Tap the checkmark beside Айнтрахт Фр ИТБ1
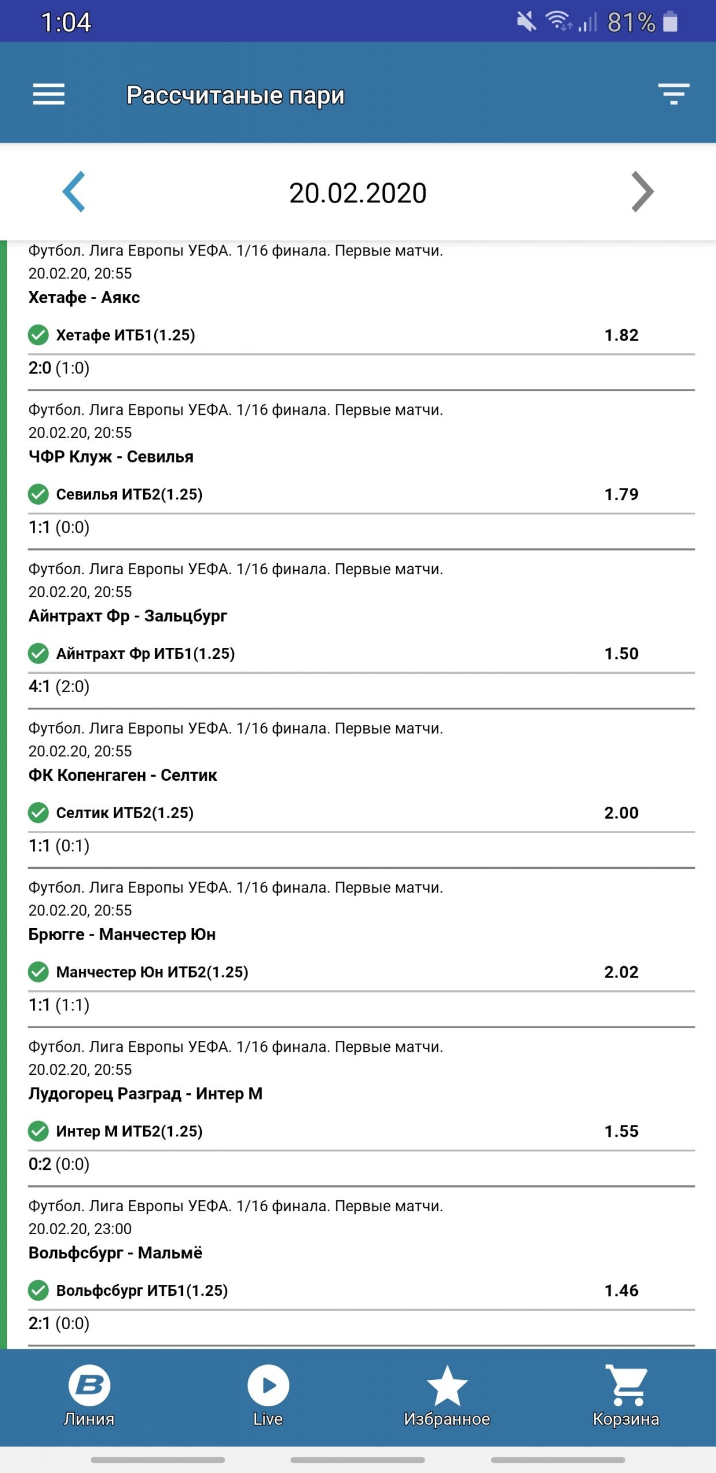Screen dimensions: 716x1473 [39, 654]
